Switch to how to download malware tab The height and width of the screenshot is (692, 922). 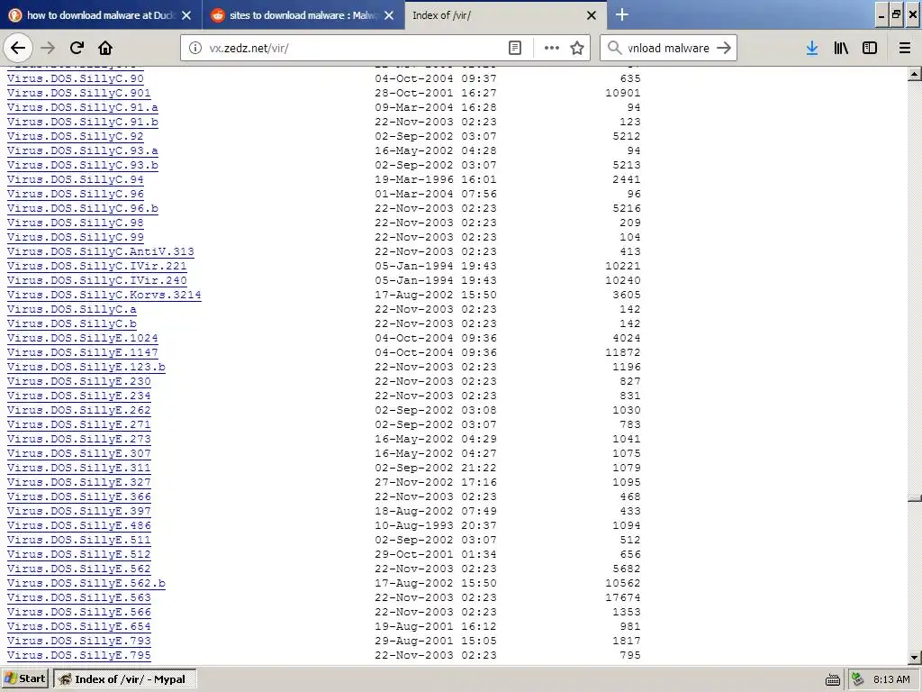click(x=101, y=15)
